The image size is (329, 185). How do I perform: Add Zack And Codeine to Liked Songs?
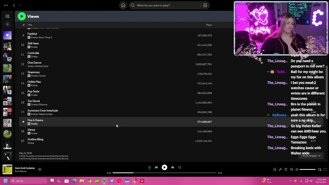(x=40, y=169)
